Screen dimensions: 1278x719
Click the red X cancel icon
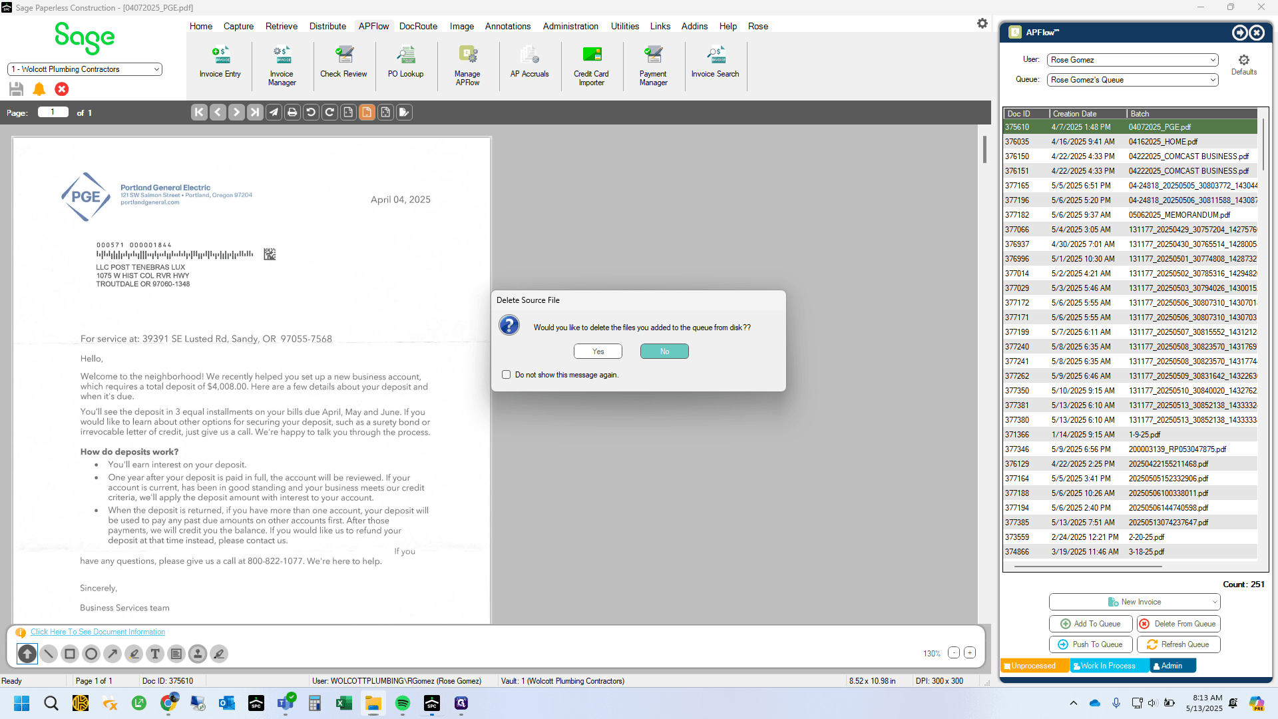tap(62, 89)
